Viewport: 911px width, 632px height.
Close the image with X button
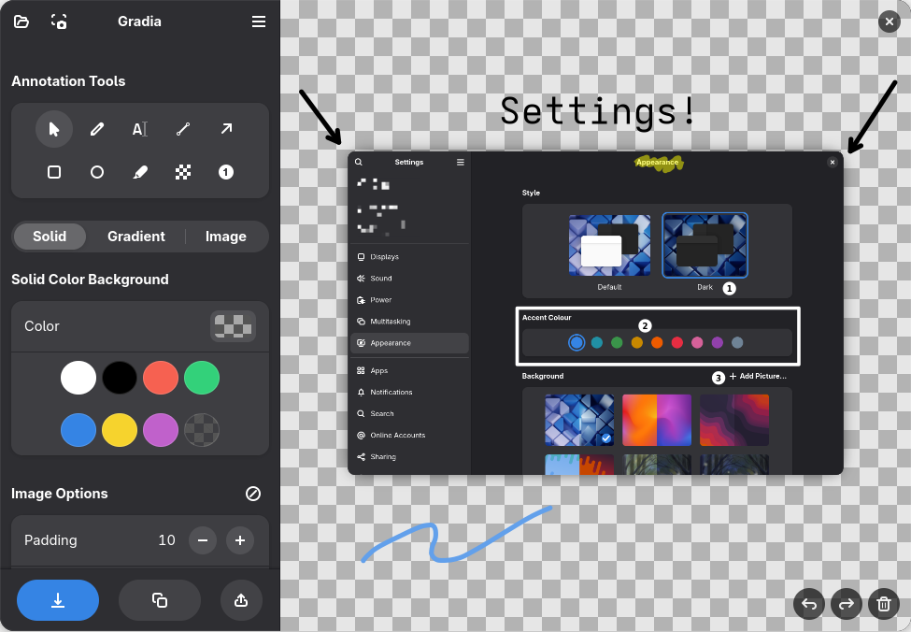(889, 22)
